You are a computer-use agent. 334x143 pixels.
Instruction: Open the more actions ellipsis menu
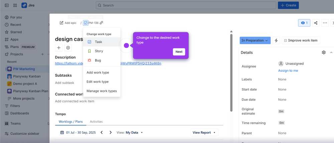coord(325,23)
